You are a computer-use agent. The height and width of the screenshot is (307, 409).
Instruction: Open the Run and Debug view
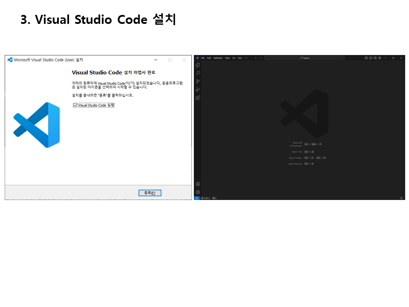tap(198, 90)
